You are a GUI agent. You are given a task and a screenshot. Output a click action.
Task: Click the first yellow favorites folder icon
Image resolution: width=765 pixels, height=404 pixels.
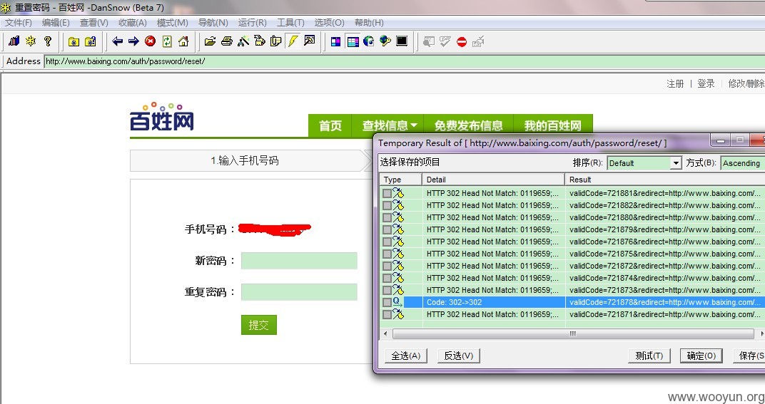(74, 41)
